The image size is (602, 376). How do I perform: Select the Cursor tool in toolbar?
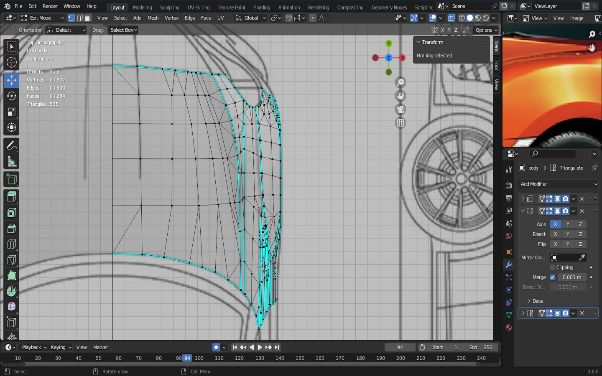point(11,63)
